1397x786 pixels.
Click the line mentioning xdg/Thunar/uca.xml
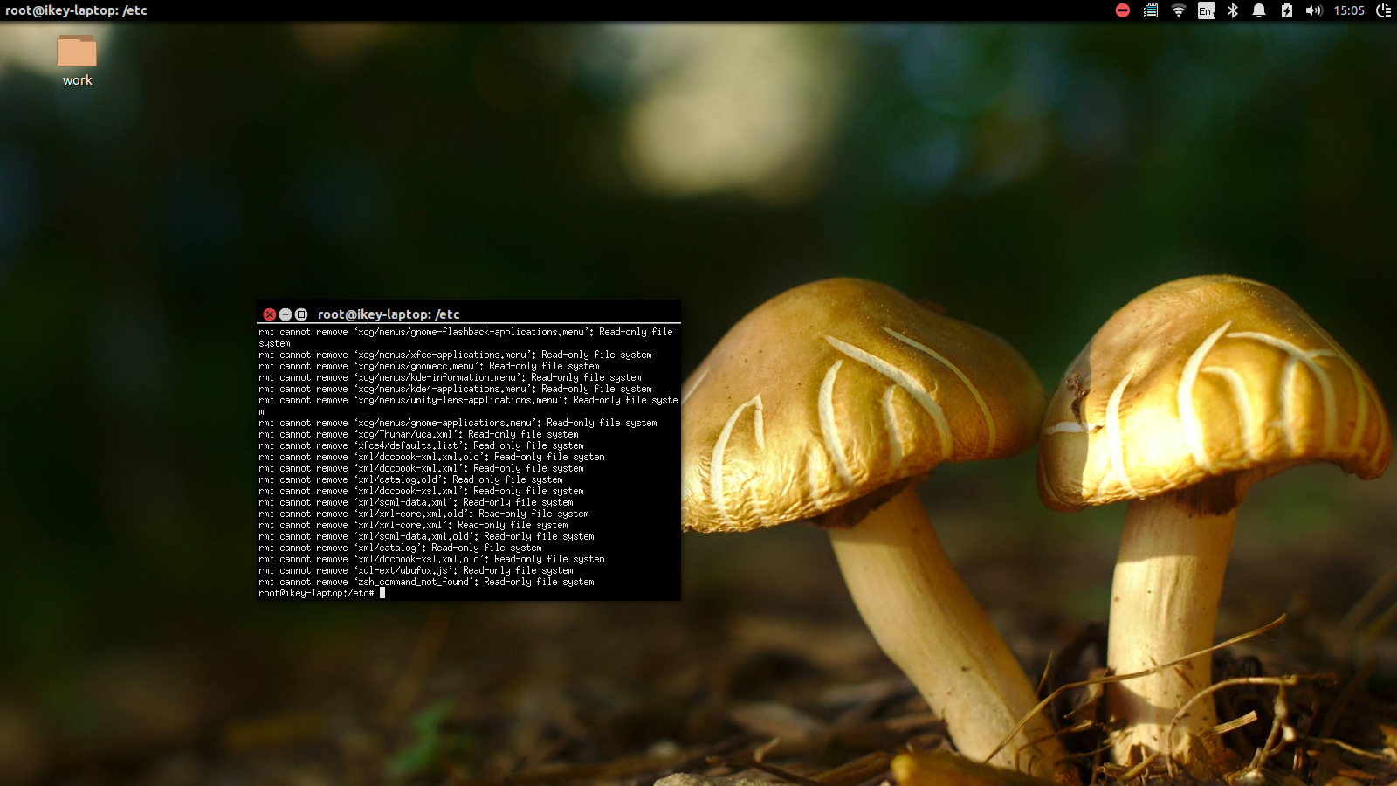coord(418,434)
